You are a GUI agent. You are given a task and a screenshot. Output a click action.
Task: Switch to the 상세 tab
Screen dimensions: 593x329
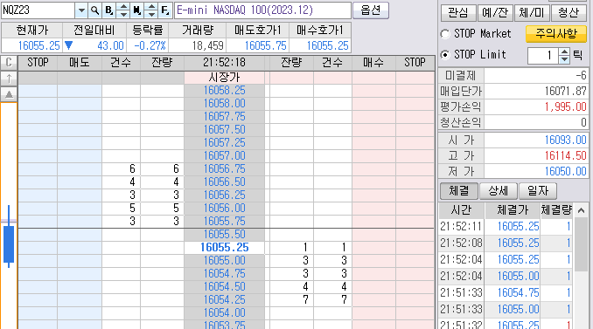coord(499,191)
